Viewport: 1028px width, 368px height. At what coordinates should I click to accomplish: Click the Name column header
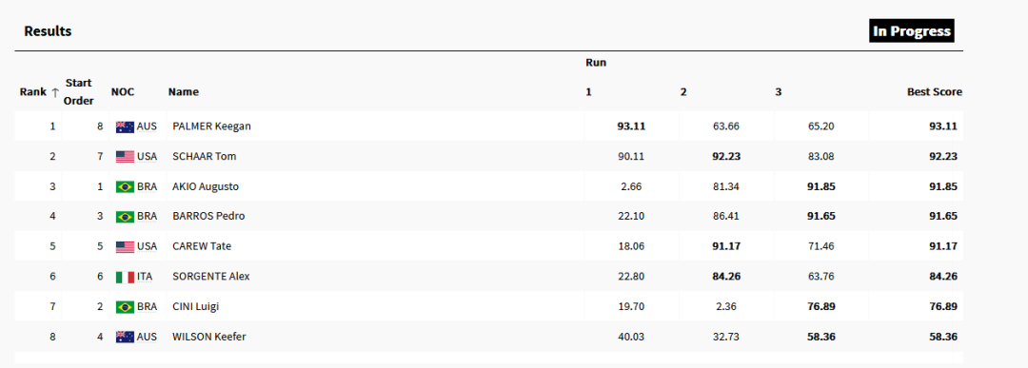tap(184, 92)
